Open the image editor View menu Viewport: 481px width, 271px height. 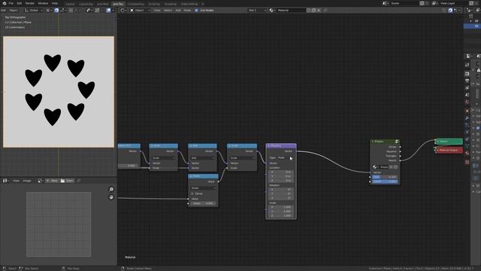point(16,181)
